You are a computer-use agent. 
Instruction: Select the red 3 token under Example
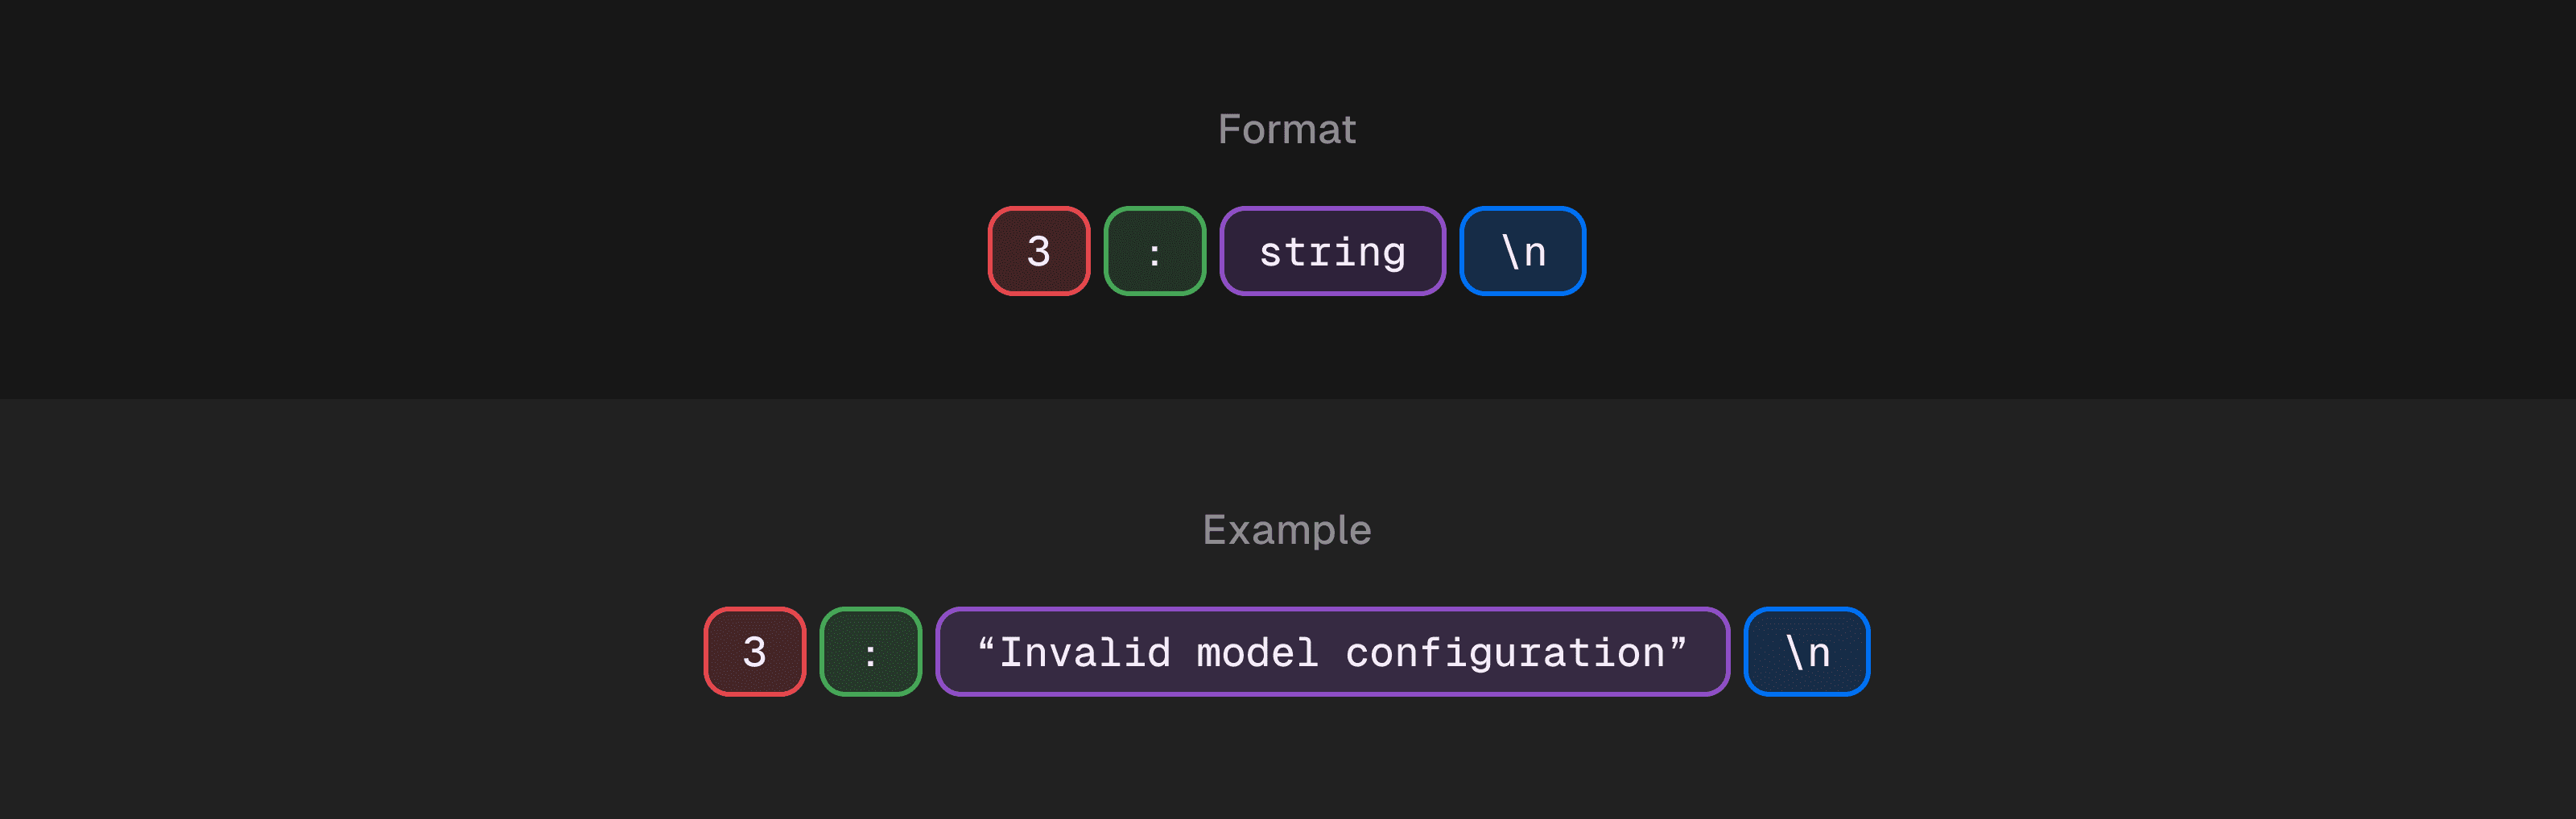coord(754,652)
